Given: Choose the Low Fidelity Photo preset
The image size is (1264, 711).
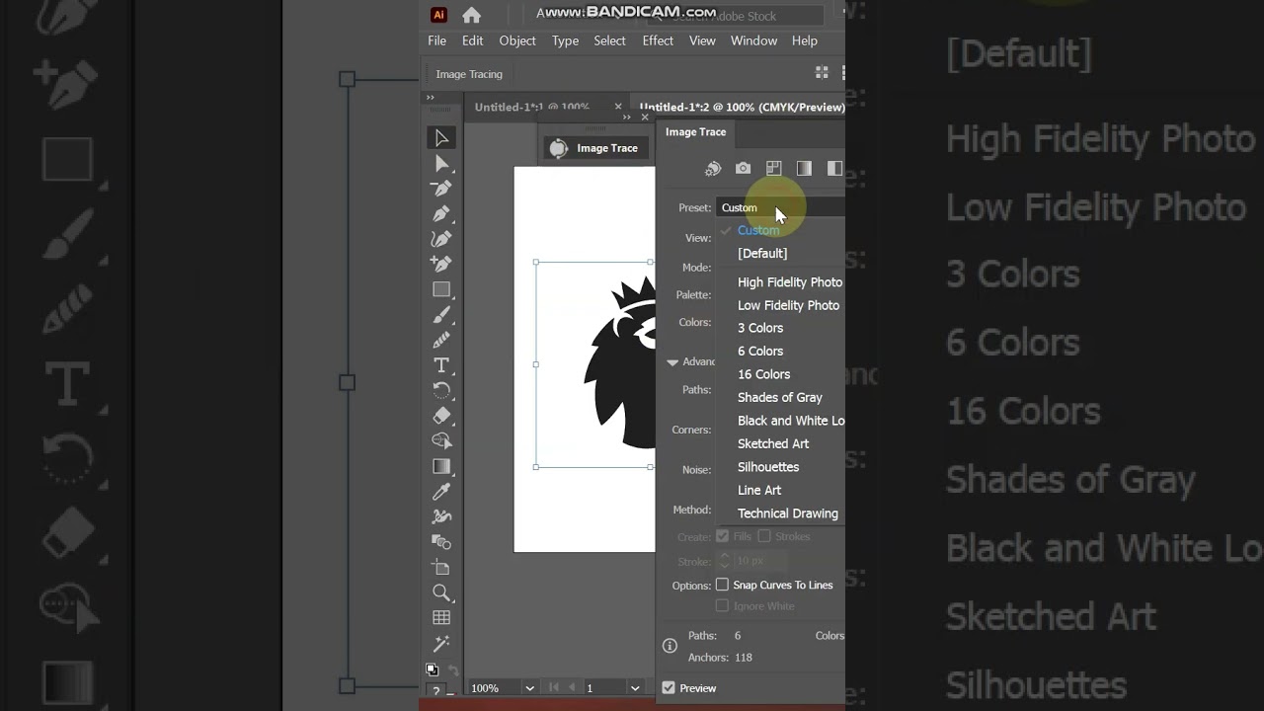Looking at the screenshot, I should point(788,305).
